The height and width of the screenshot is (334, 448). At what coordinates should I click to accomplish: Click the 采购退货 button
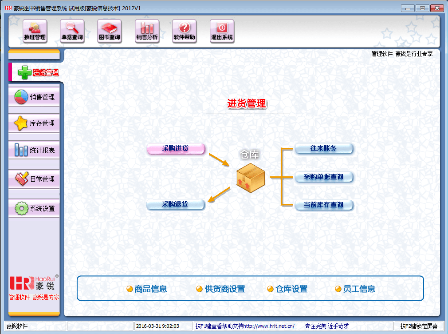click(176, 205)
